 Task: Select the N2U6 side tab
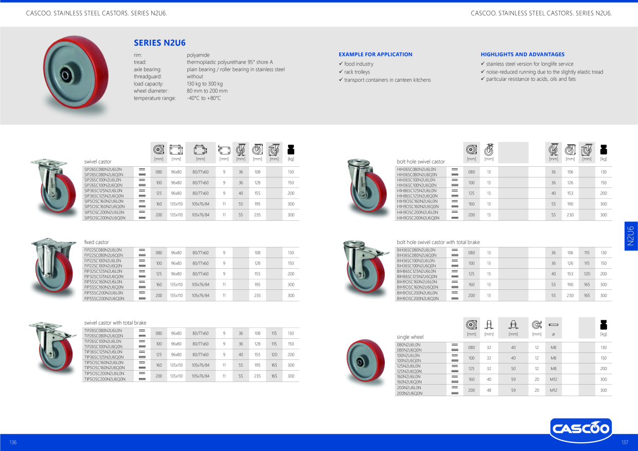point(631,236)
